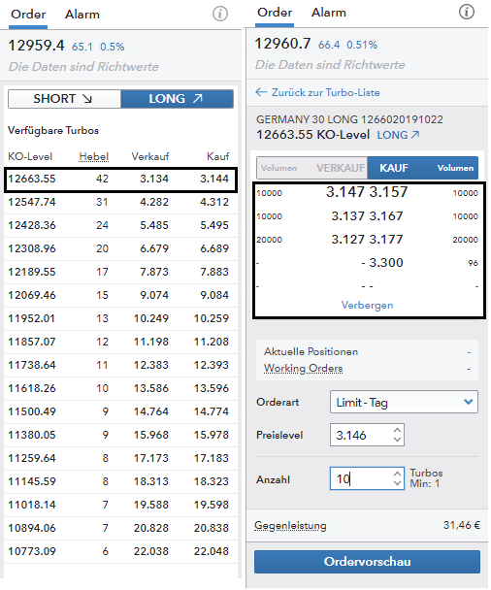Viewport: 491px width, 590px height.
Task: Select turbo with KO-Level 11380.05
Action: pos(120,436)
